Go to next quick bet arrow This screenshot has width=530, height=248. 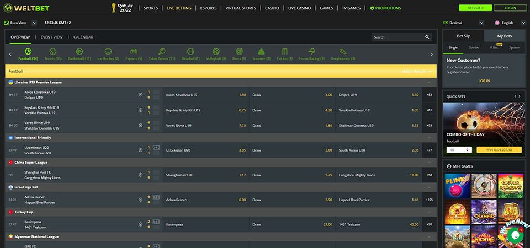click(x=520, y=96)
